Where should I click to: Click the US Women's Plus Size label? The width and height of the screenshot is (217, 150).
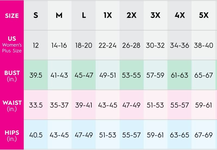12,44
